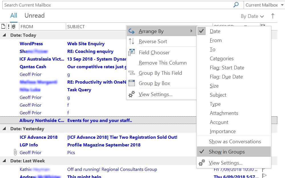Screen dimensions: 285x178
Task: Open WordPress Web Site Enquiry email
Action: click(63, 44)
